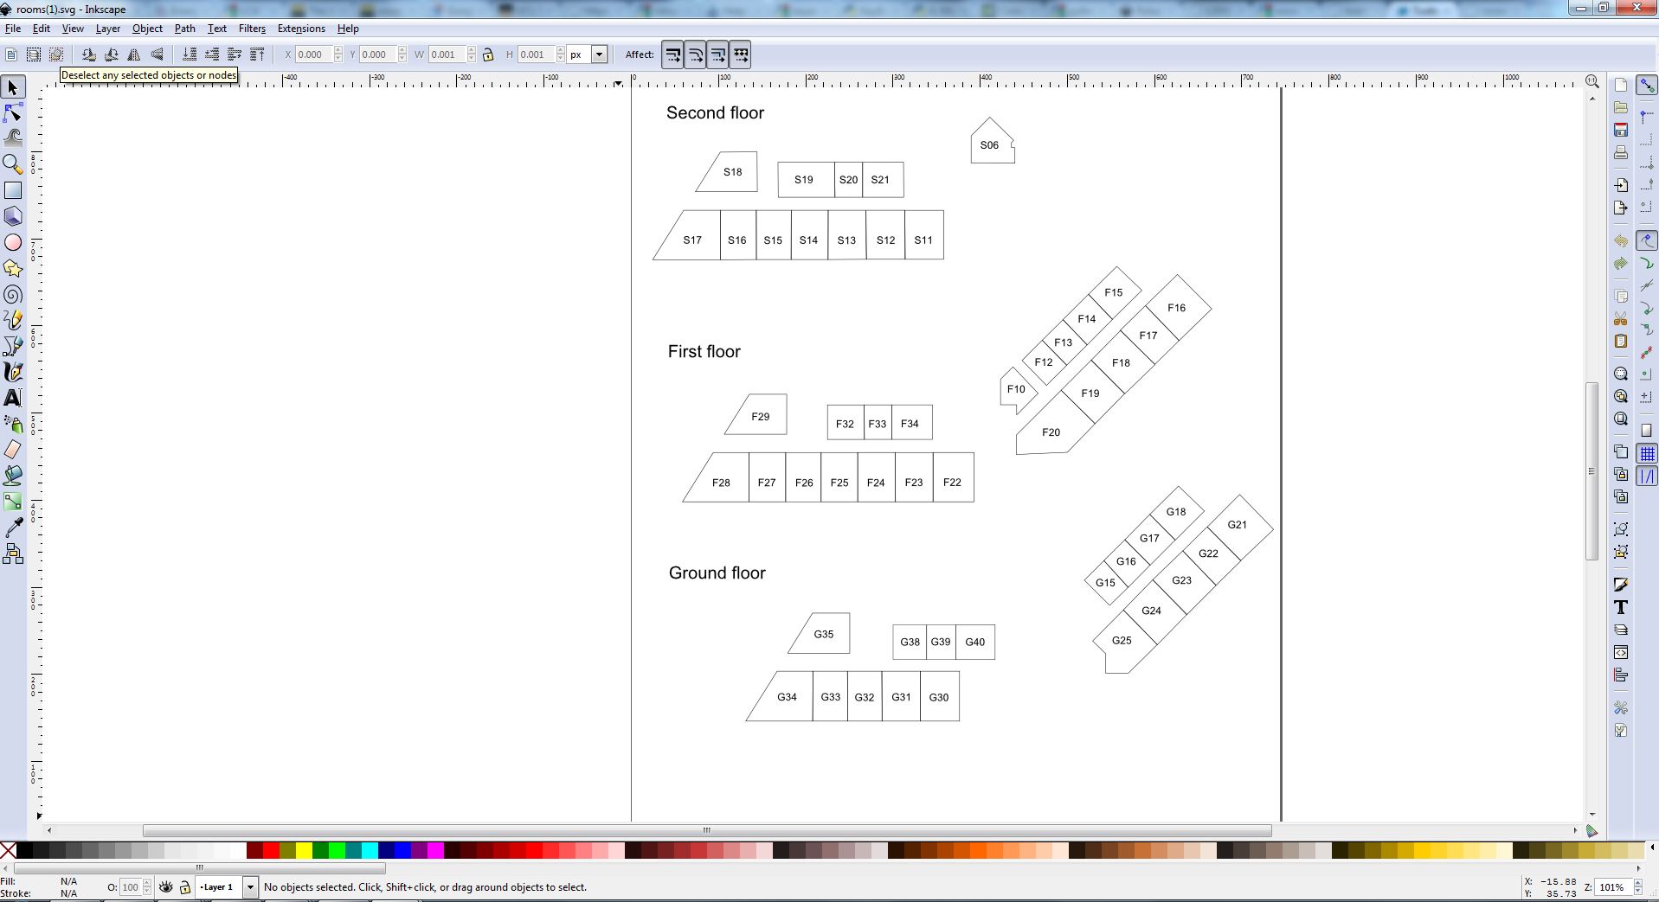Select the Rectangle tool
Image resolution: width=1659 pixels, height=902 pixels.
click(x=13, y=190)
